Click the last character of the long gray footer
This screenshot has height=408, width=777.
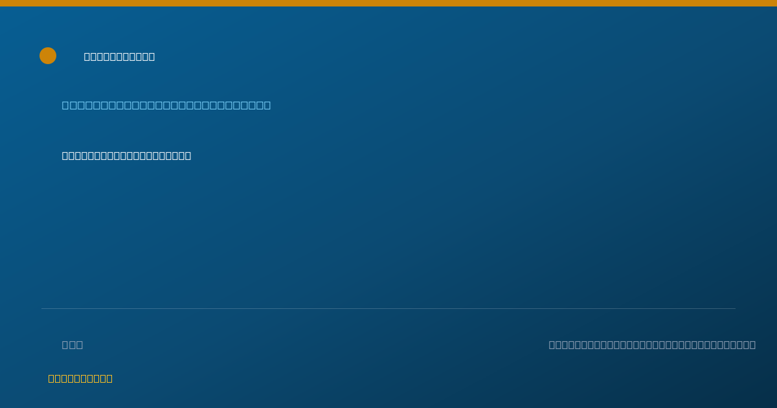point(752,345)
